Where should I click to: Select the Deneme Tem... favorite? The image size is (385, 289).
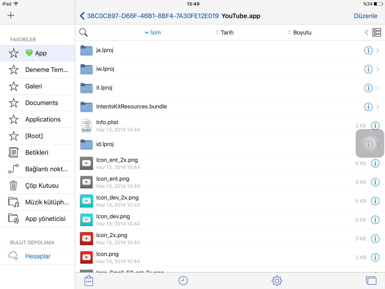(37, 70)
